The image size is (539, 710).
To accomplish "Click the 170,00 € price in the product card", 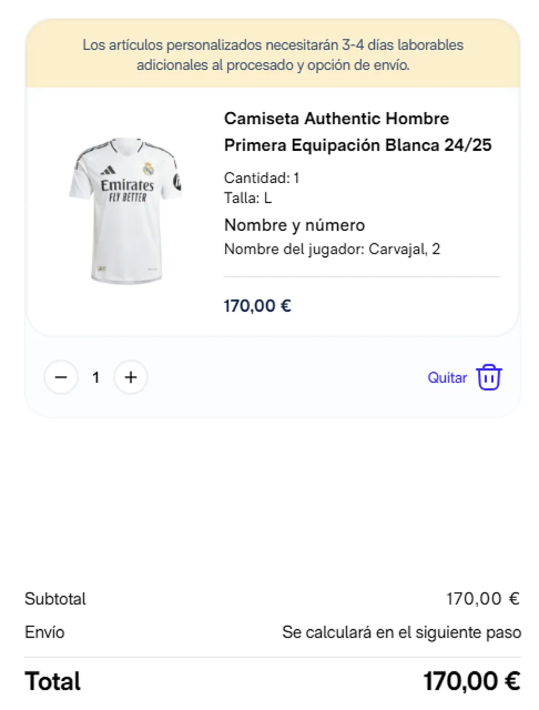I will tap(257, 306).
